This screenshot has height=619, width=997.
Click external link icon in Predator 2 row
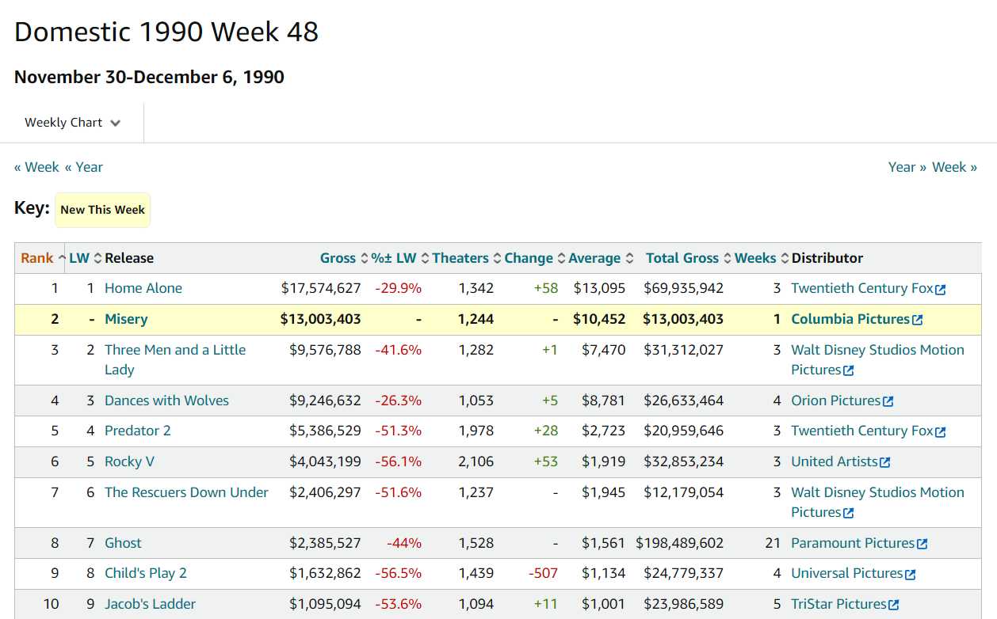(940, 432)
